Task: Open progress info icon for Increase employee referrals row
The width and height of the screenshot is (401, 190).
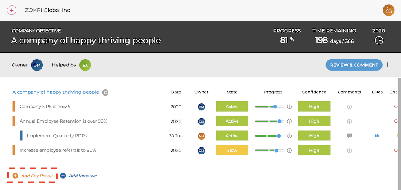Action: tap(289, 151)
